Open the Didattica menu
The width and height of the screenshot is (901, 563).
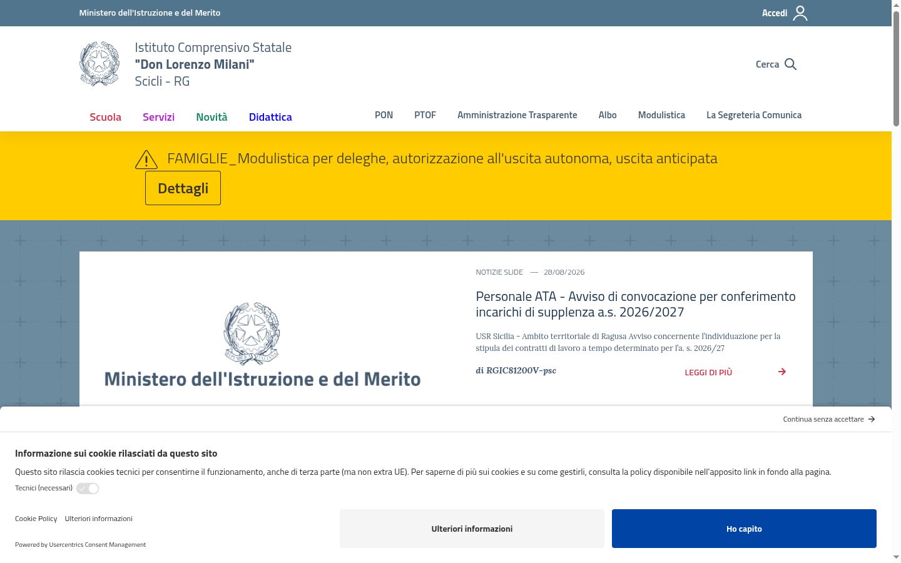point(270,117)
